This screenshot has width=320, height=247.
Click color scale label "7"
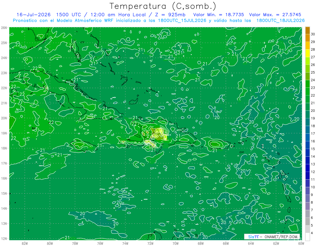coord(312,210)
